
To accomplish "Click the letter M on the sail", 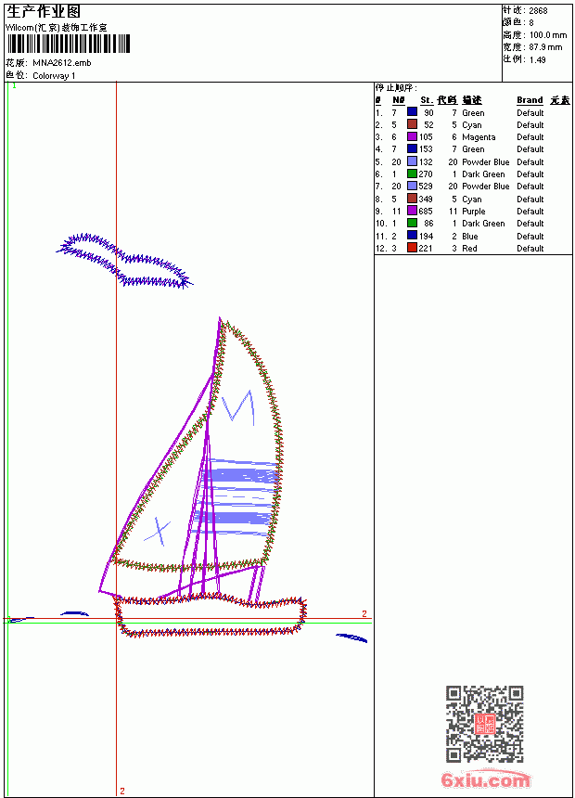I will (238, 407).
